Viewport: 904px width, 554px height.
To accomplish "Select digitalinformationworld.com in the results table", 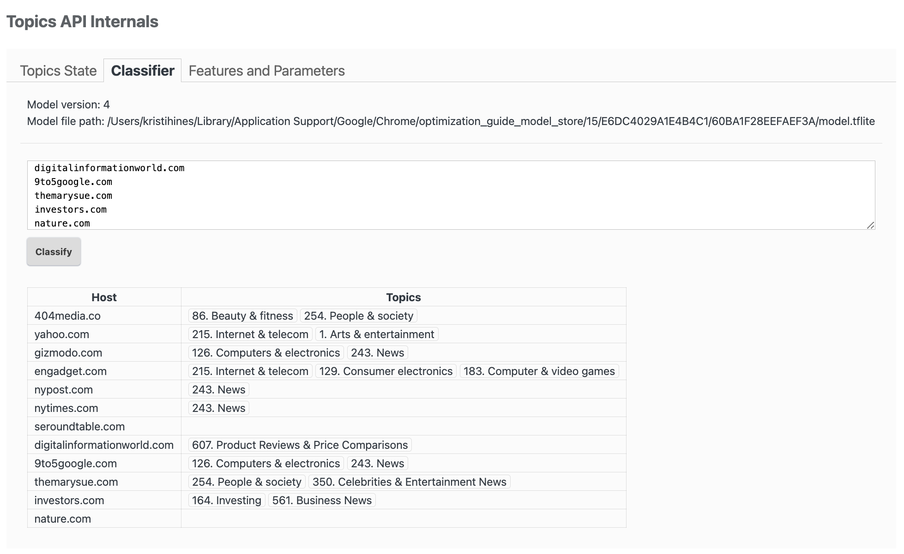I will point(104,445).
